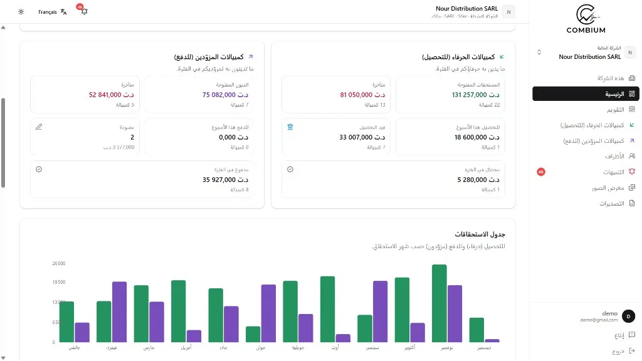Click the people icon beside الأطراف

tap(632, 156)
